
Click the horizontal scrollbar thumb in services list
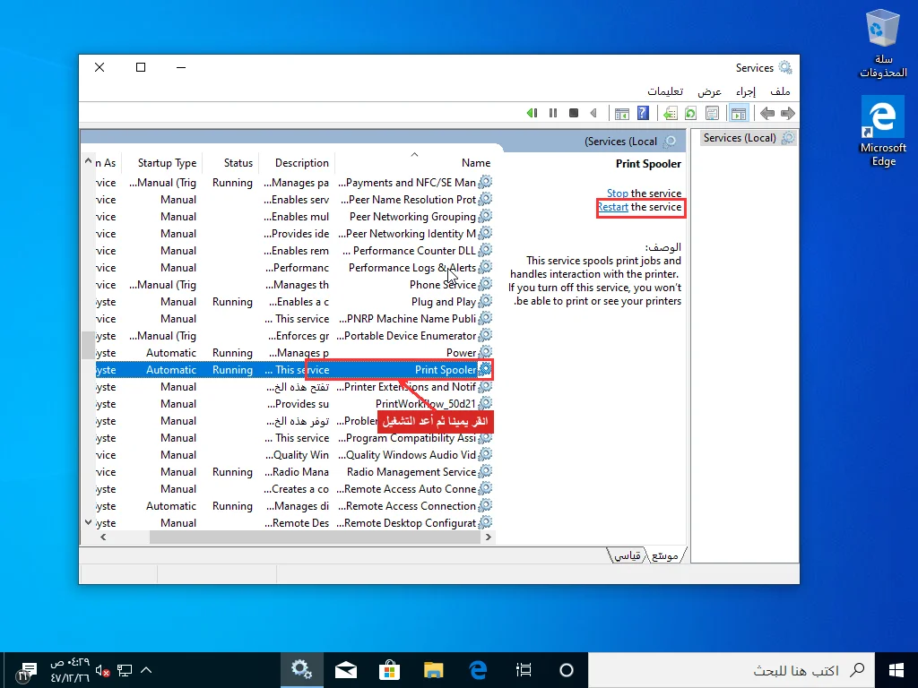[x=315, y=537]
